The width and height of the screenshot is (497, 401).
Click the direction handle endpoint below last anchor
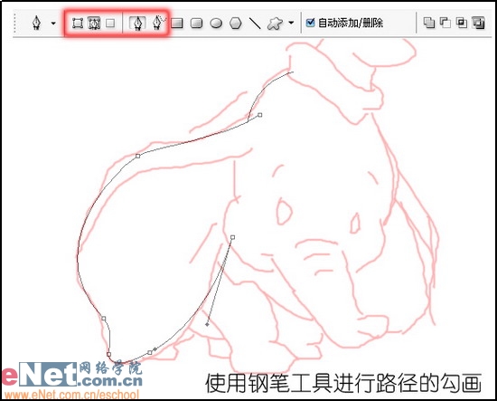click(207, 324)
